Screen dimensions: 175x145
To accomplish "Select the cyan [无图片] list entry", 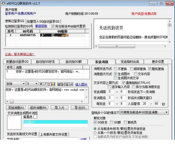I will [56, 122].
